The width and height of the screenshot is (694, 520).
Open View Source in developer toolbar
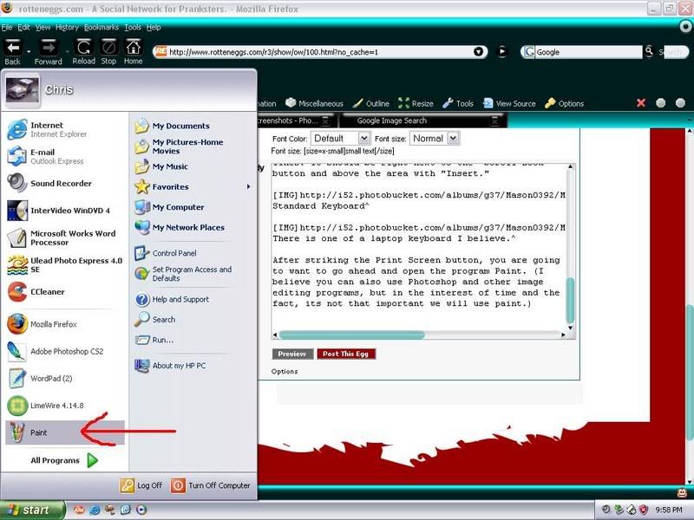(x=509, y=103)
